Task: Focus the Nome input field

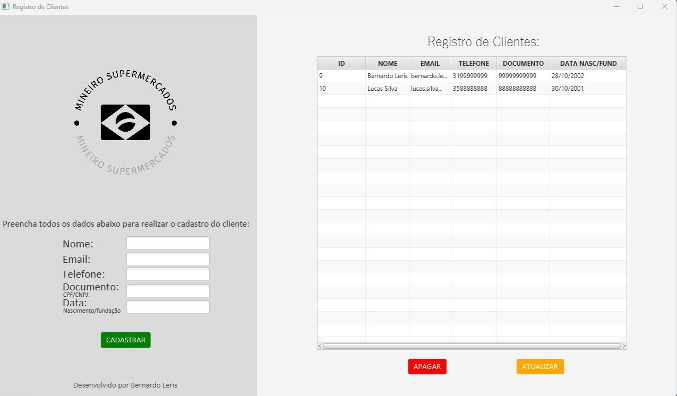Action: [168, 243]
